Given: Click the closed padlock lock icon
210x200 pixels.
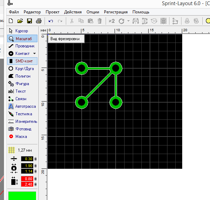Looking at the screenshot, I should pyautogui.click(x=187, y=21).
